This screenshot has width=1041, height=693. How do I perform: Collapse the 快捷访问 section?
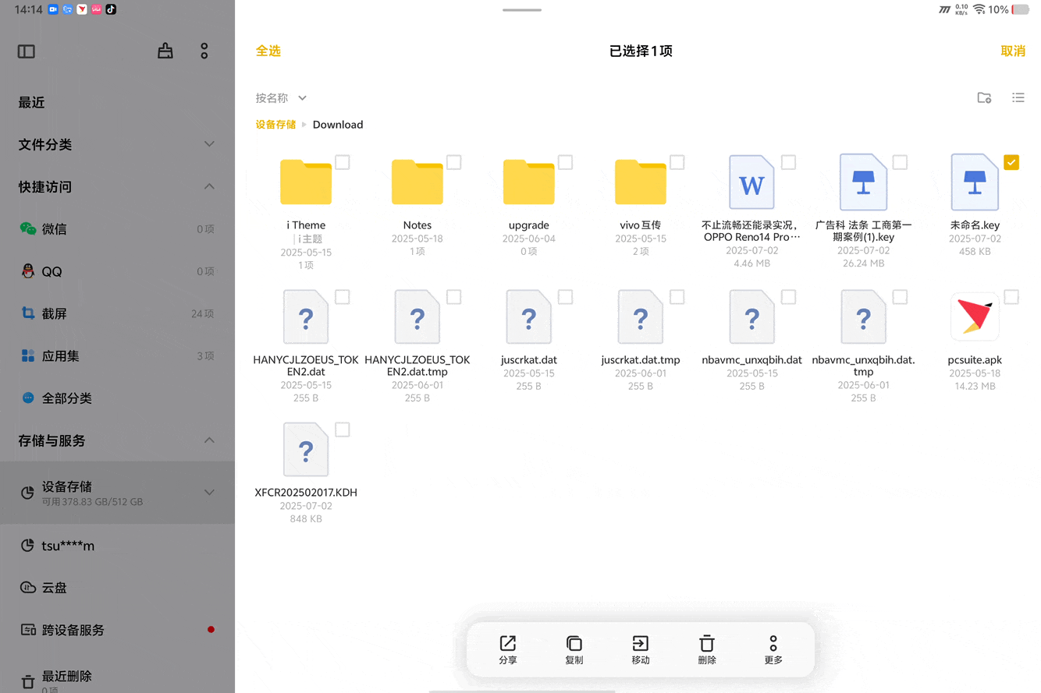coord(209,186)
